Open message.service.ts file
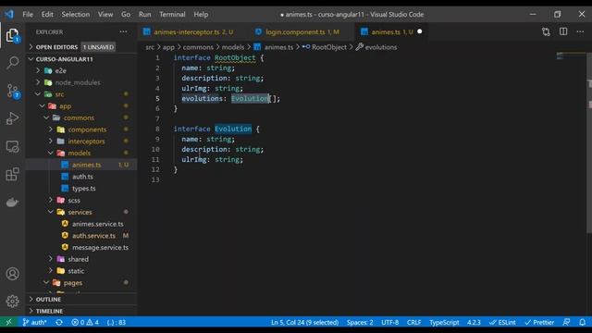The width and height of the screenshot is (592, 333). point(81,247)
